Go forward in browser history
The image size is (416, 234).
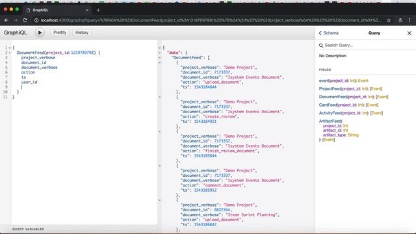point(16,20)
